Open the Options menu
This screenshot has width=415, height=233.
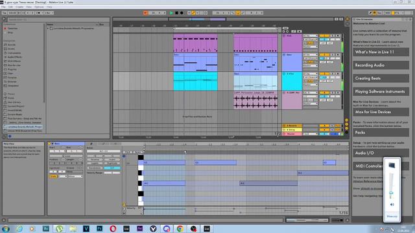pyautogui.click(x=39, y=7)
